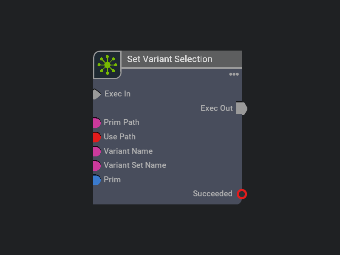Click the Variant Name attribute label
Viewport: 340px width, 255px height.
[x=128, y=151]
